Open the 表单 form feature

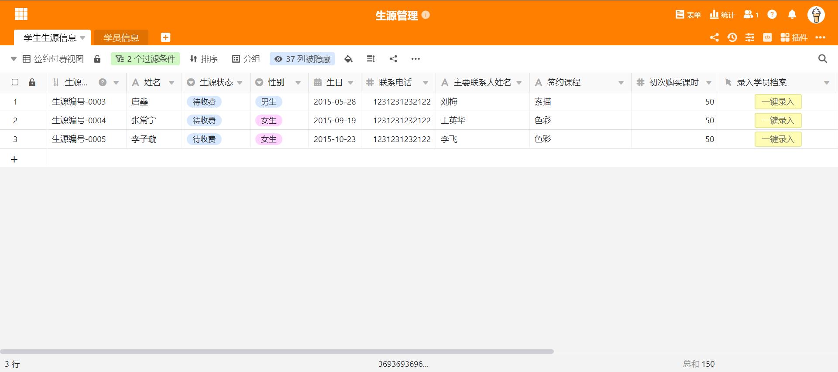point(688,15)
